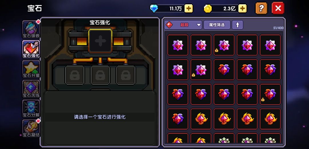Screen dimensions: 309x149
Task: Click the middle locked slot under forge
Action: (x=100, y=75)
